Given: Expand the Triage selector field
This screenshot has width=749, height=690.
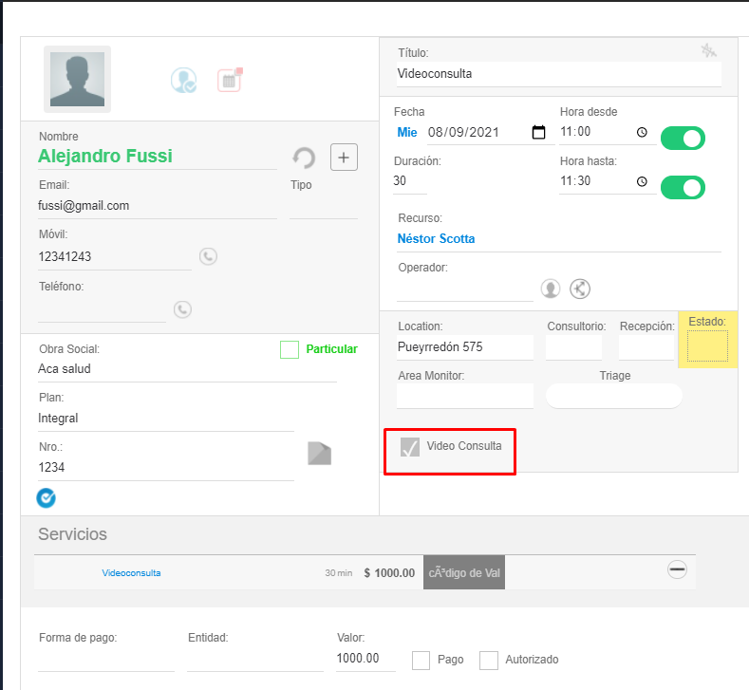Looking at the screenshot, I should (614, 396).
